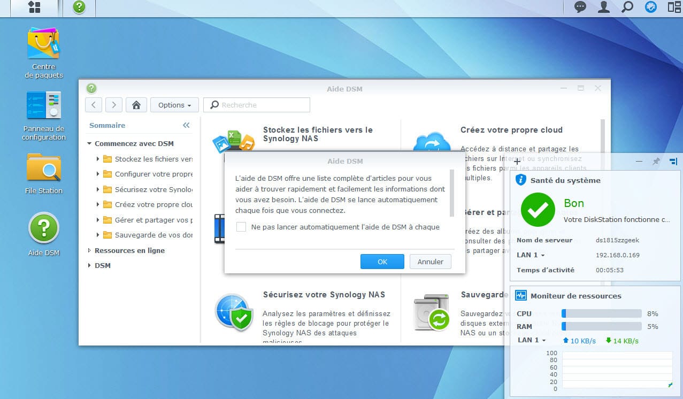Expand the Ressources en ligne section
683x399 pixels.
pyautogui.click(x=89, y=250)
